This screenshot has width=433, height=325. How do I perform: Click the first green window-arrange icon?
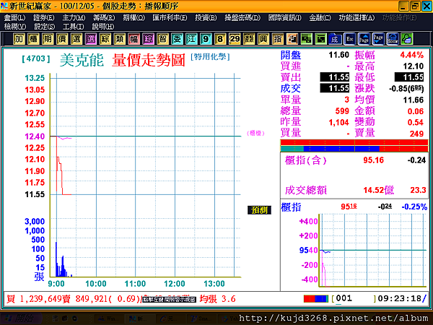click(x=306, y=39)
